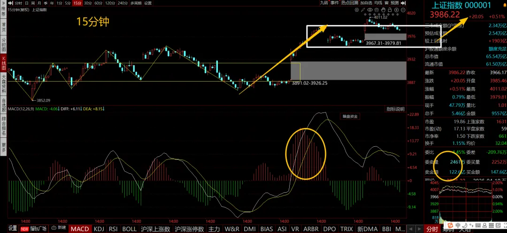This screenshot has height=233, width=507.
Task: Switch chart to 60分 period
Action: [98, 3]
